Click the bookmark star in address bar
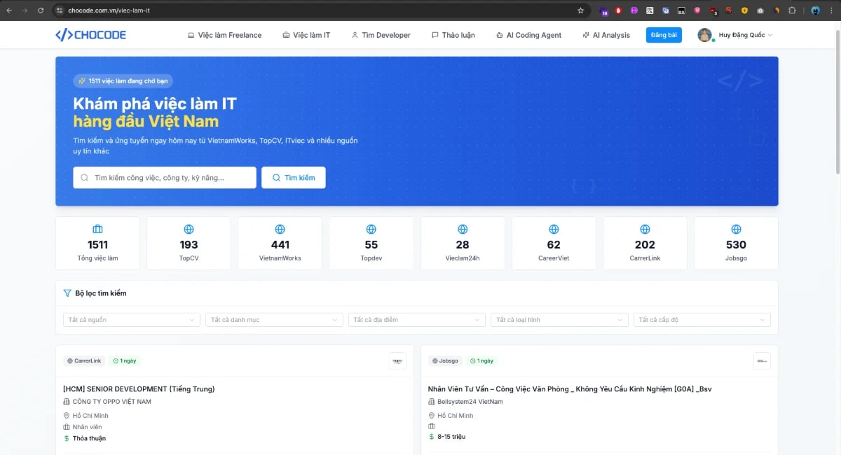 coord(580,10)
